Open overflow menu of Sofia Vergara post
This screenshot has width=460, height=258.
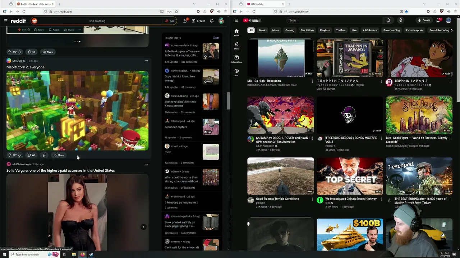pos(146,164)
